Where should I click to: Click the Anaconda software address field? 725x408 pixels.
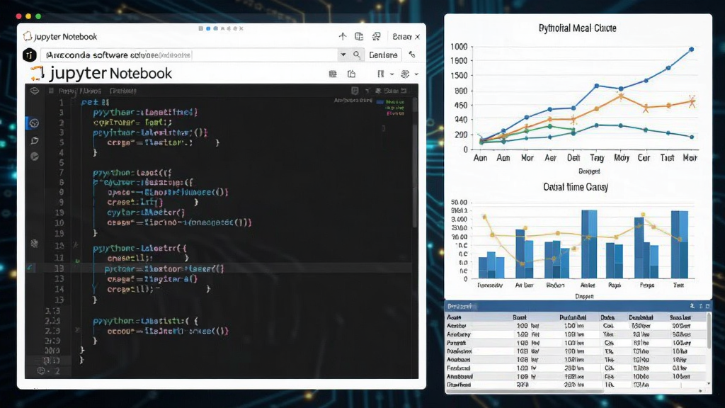(190, 55)
